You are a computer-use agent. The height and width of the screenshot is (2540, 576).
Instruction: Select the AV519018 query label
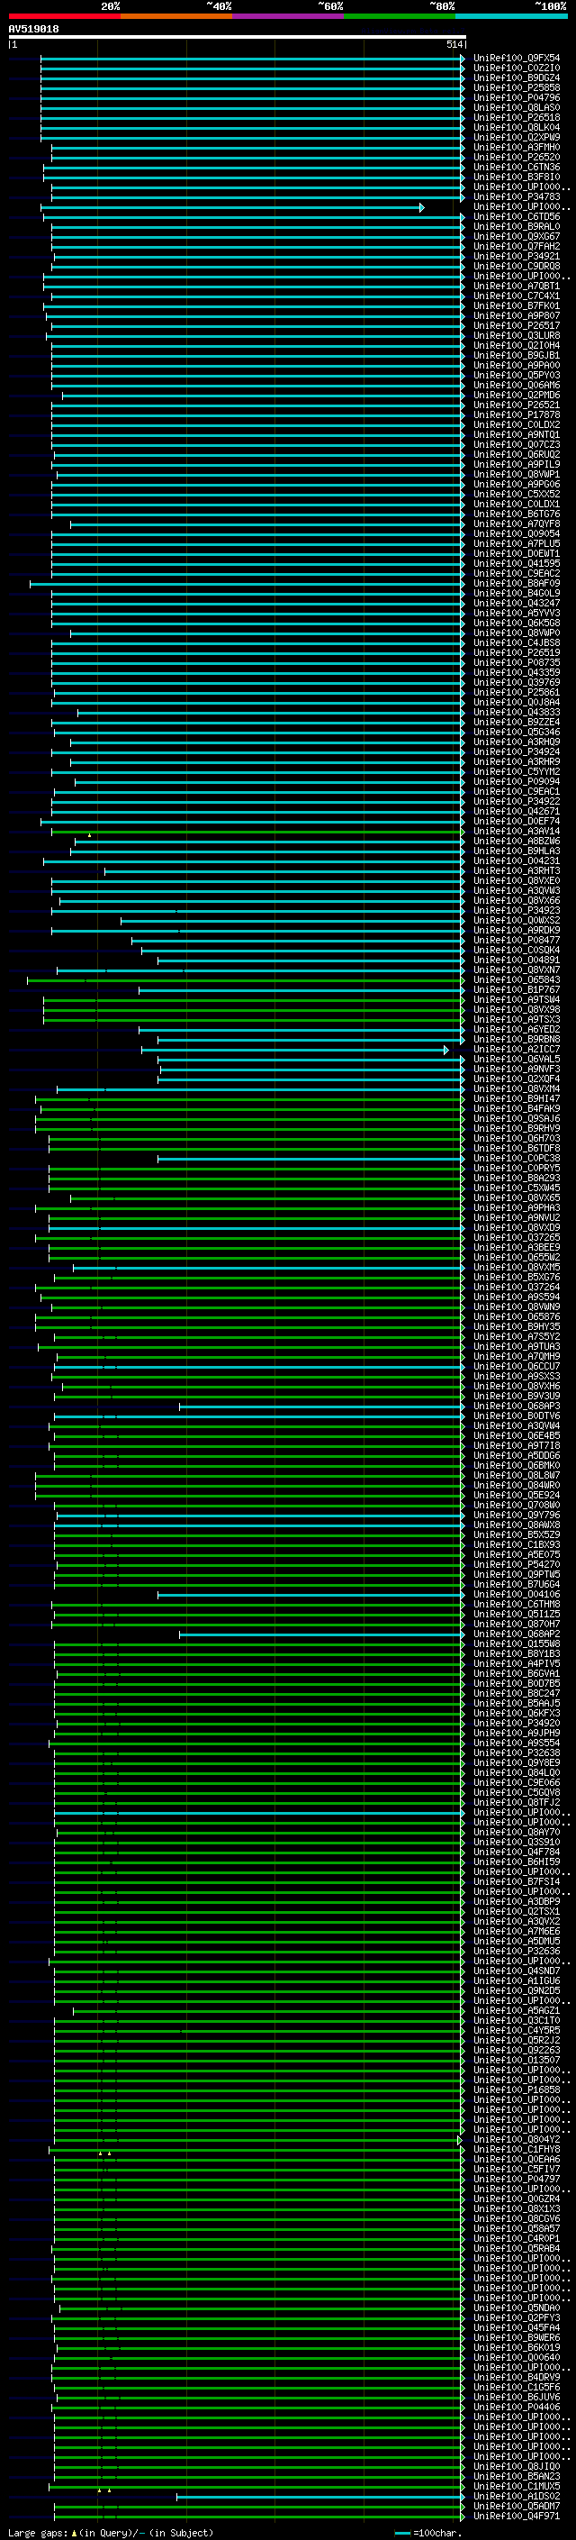(x=33, y=30)
